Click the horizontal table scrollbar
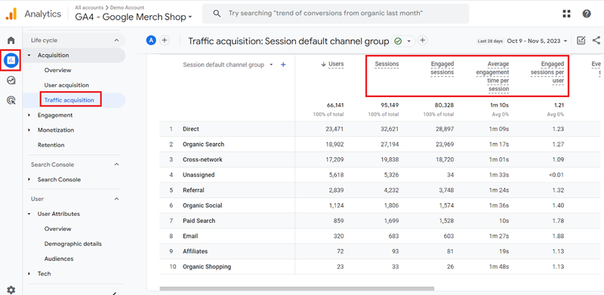 (297, 288)
